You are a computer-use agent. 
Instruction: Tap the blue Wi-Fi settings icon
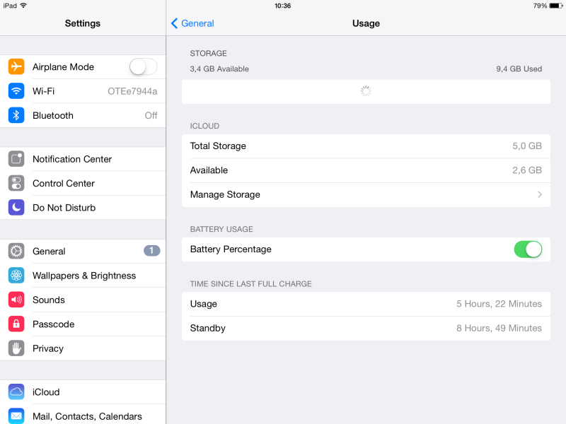16,91
